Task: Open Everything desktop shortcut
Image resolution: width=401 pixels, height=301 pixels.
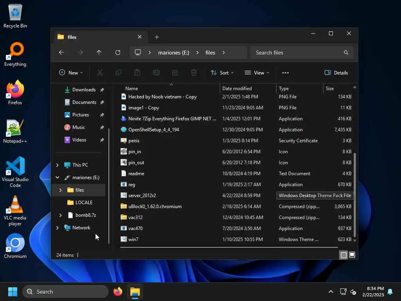Action: [x=15, y=54]
